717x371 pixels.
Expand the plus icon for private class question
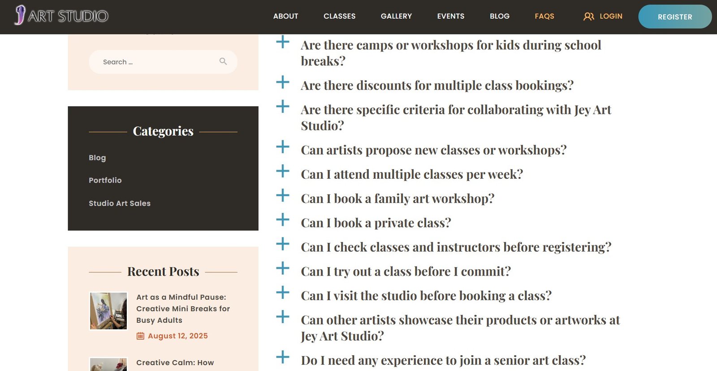283,220
